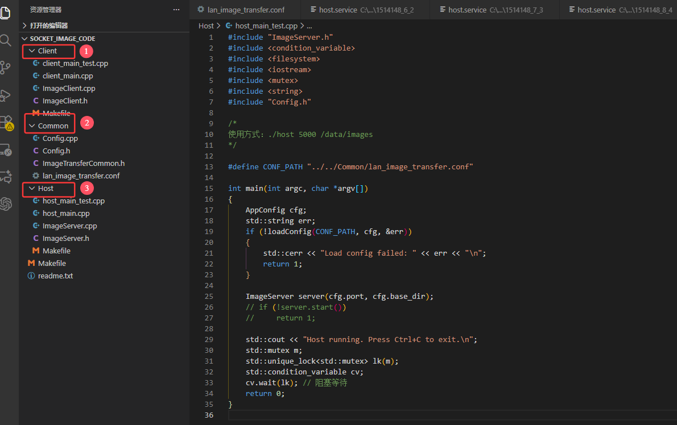Click the explorer more actions ellipsis
Image resolution: width=677 pixels, height=425 pixels.
(x=176, y=10)
